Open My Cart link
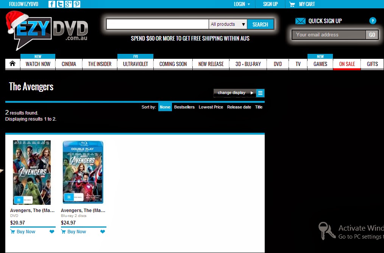The width and height of the screenshot is (384, 253). (307, 4)
